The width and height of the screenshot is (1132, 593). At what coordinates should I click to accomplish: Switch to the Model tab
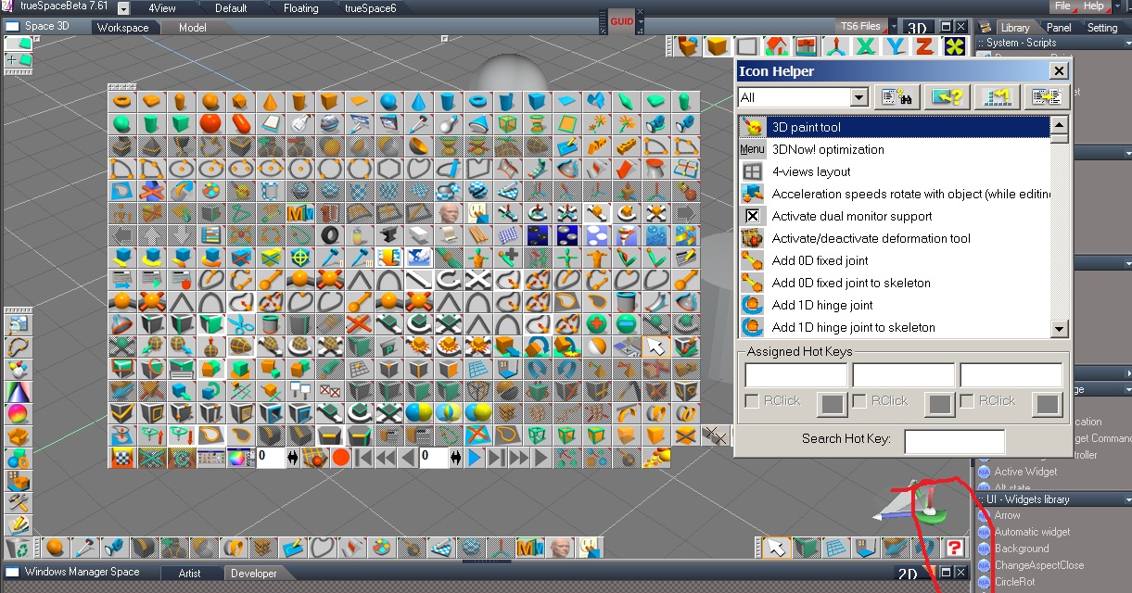click(x=193, y=27)
